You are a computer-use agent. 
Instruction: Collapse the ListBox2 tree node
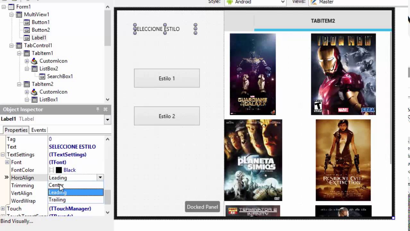pyautogui.click(x=27, y=68)
